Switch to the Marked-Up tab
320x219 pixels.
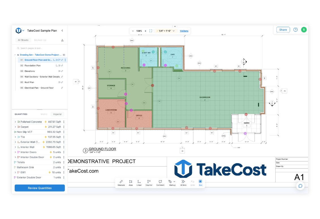pos(40,40)
